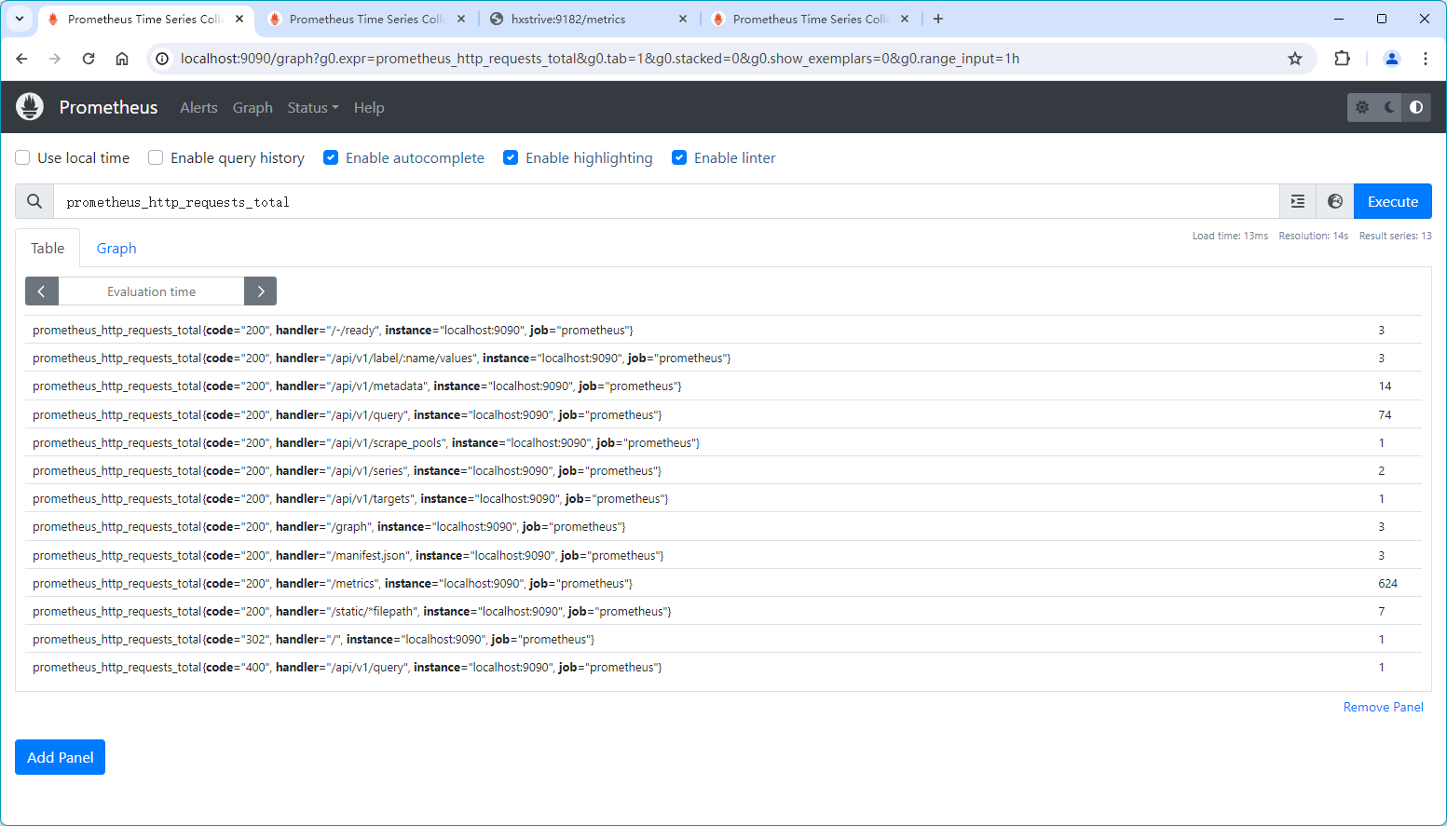Disable the Enable autocomplete checkbox
Image resolution: width=1447 pixels, height=826 pixels.
point(331,157)
